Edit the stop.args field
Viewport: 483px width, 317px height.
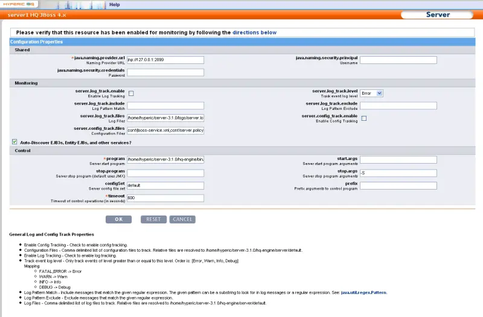pos(398,173)
